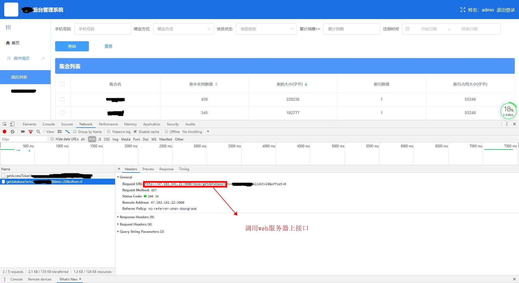The height and width of the screenshot is (283, 519).
Task: Open network search magnifier icon
Action: [38, 132]
